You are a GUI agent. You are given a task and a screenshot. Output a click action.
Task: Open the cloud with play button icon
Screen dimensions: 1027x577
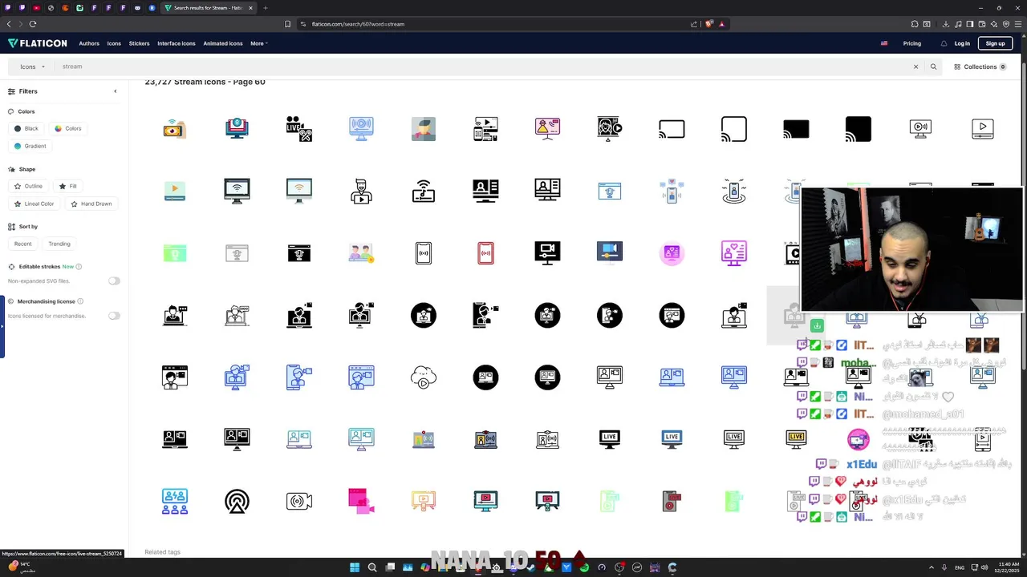pyautogui.click(x=424, y=377)
